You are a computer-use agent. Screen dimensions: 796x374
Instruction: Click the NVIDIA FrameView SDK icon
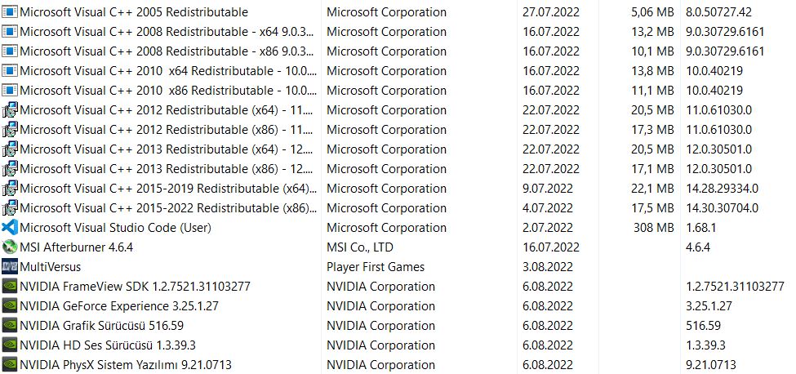pyautogui.click(x=10, y=287)
